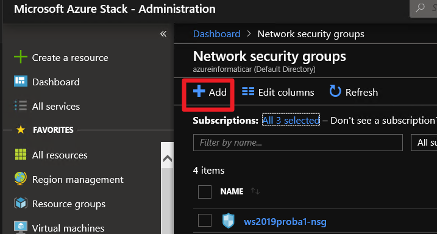437x234 pixels.
Task: Sort by NAME column arrows
Action: point(255,191)
